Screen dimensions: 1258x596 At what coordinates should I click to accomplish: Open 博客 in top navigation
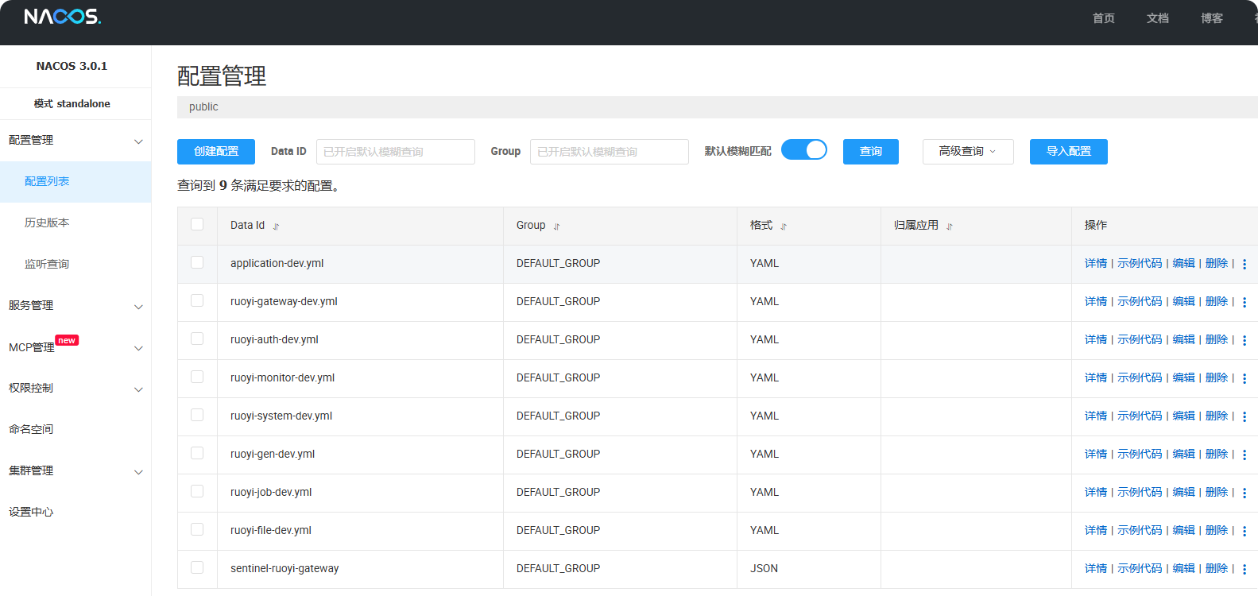coord(1211,18)
